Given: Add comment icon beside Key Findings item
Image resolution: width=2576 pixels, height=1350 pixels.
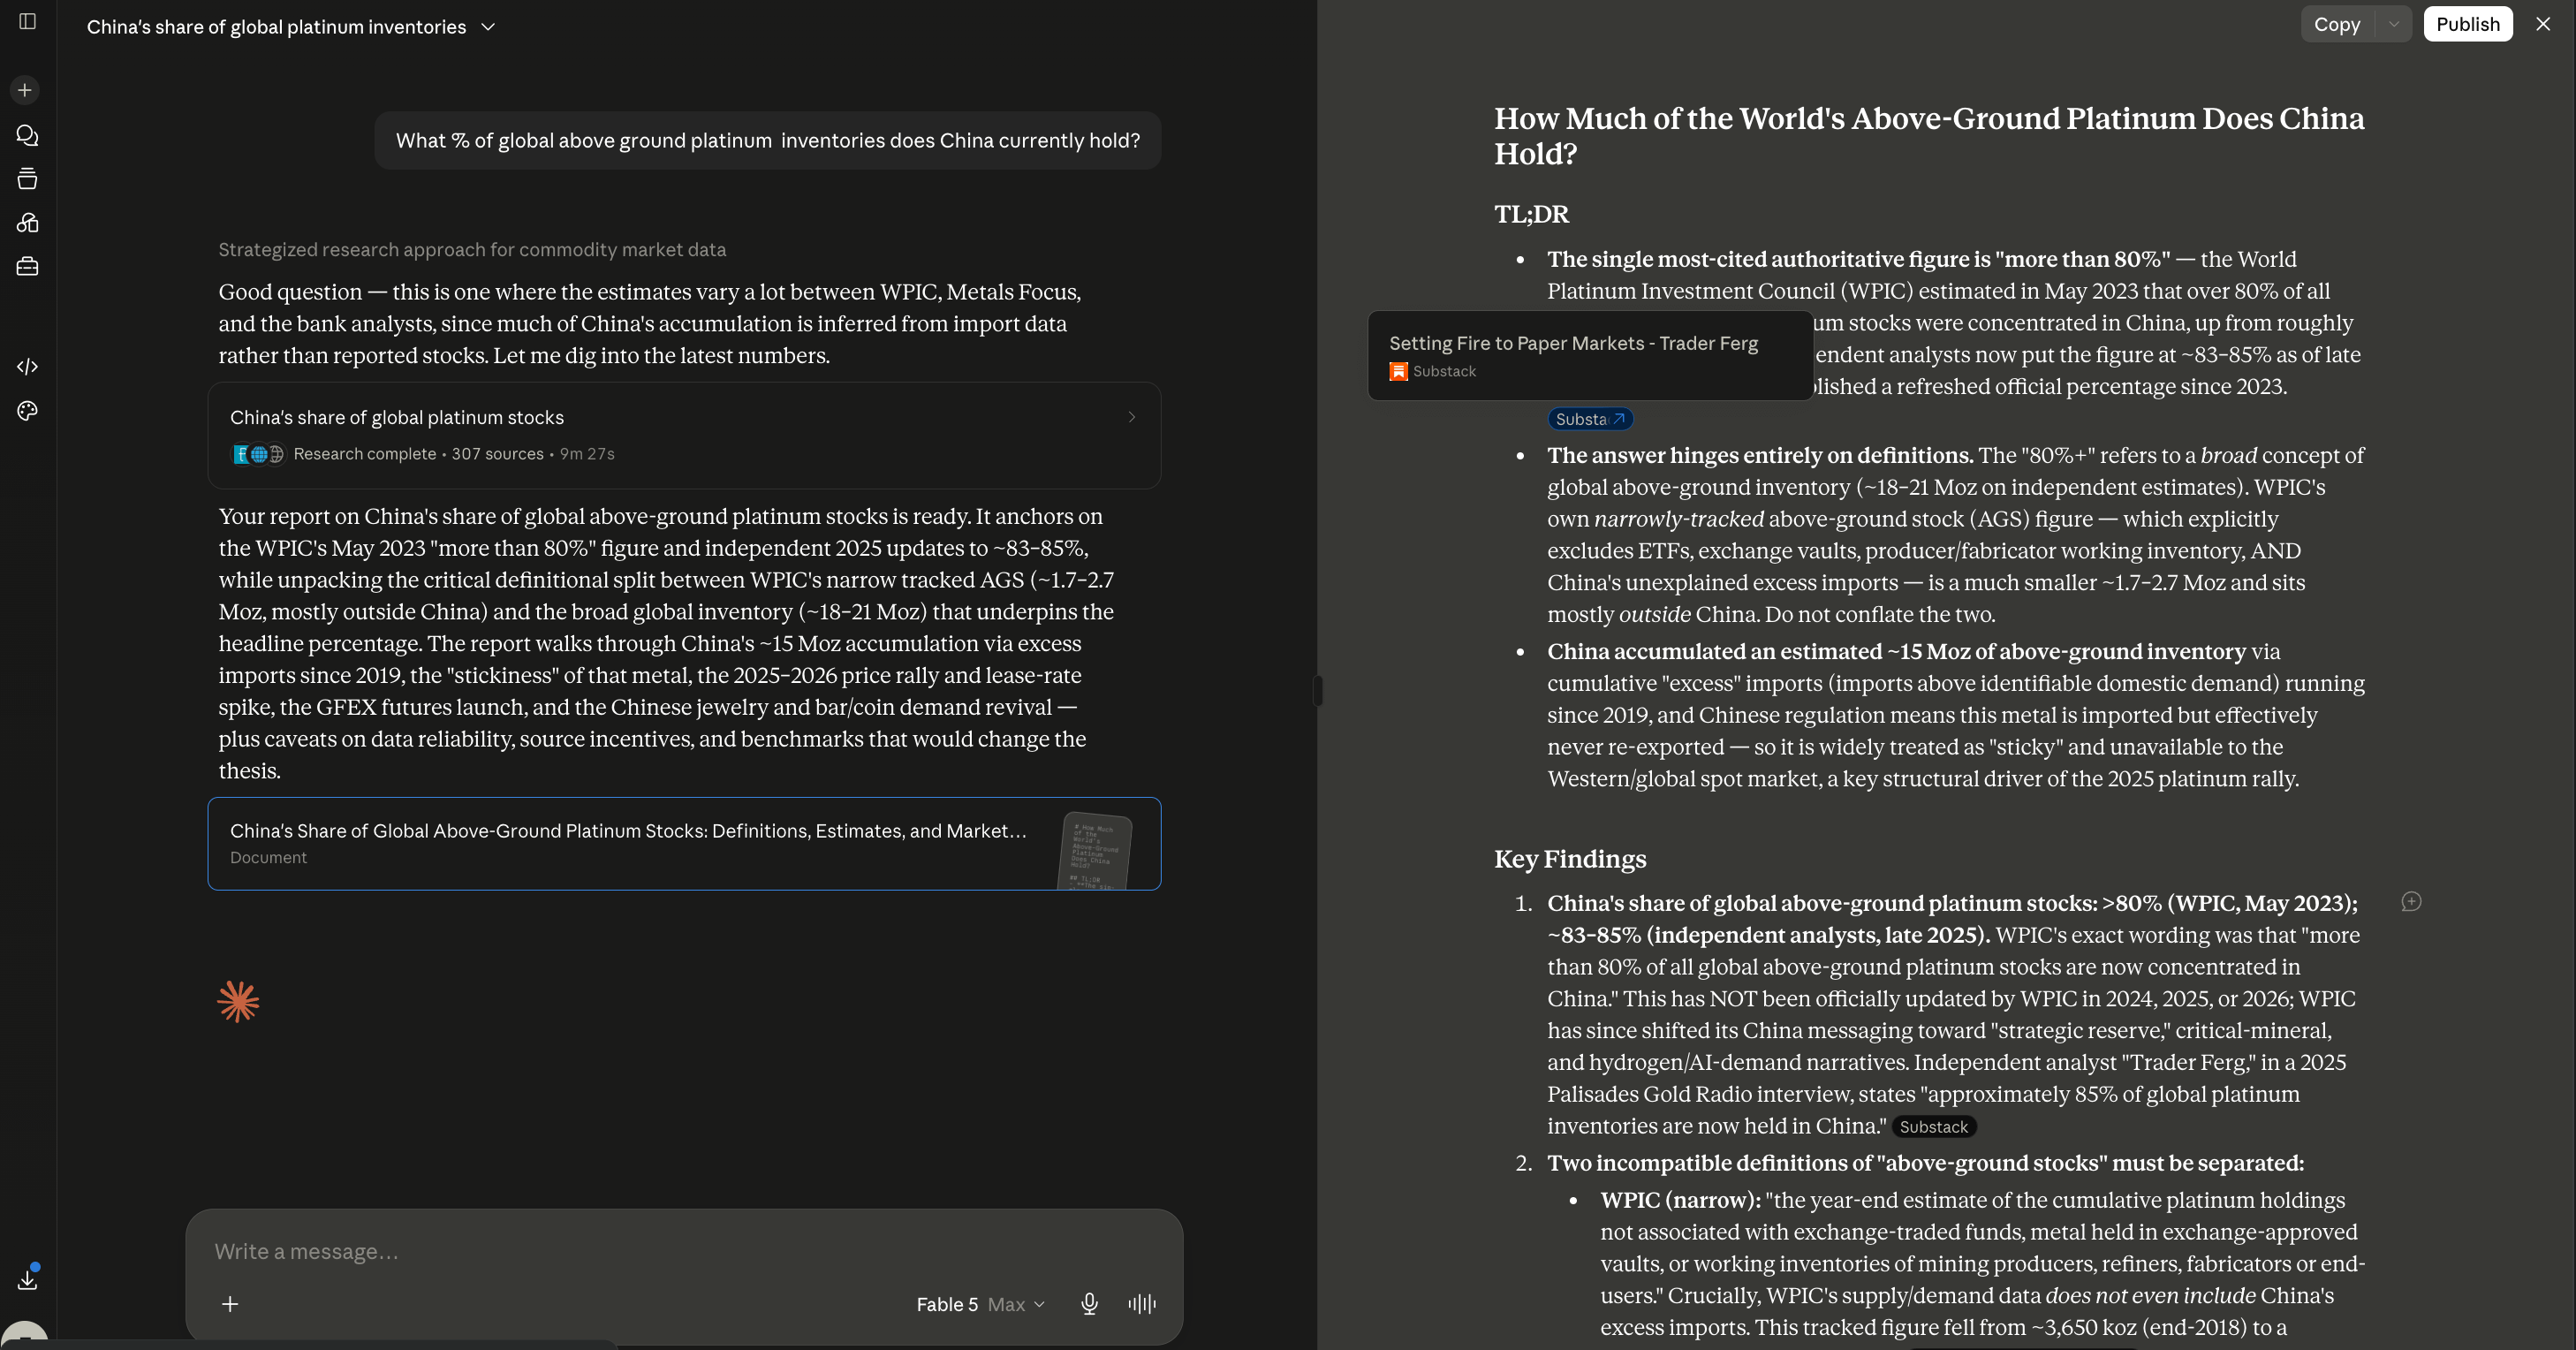Looking at the screenshot, I should pyautogui.click(x=2411, y=902).
